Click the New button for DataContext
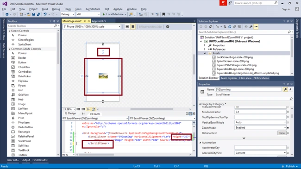The width and height of the screenshot is (301, 169). 282,133
